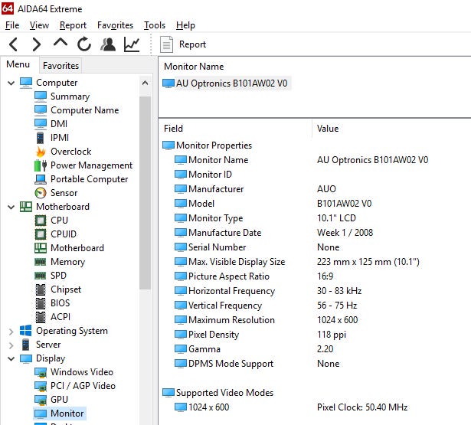Open the File menu
The height and width of the screenshot is (425, 471).
[x=12, y=25]
